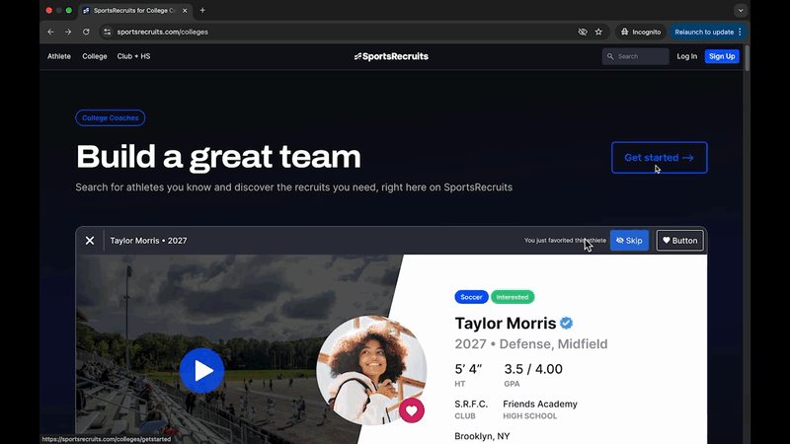Click Relaunch to update button

(x=704, y=32)
